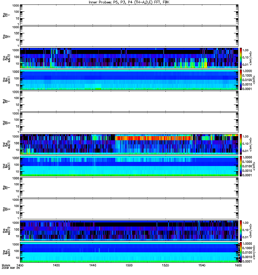Click the thd fbk scm1 spectrogram panel
The width and height of the screenshot is (258, 275).
coord(129,166)
